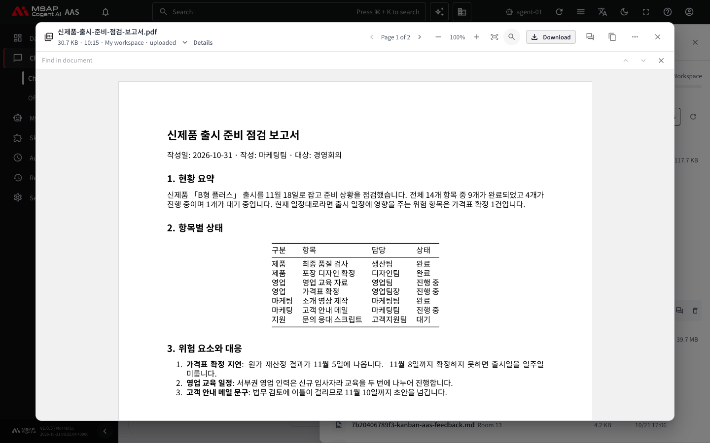Toggle fullscreen mode icon
Viewport: 710px width, 443px height.
[646, 12]
